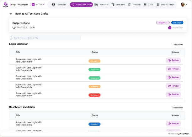Open the HR Tool project dropdown
The image size is (192, 137).
coord(38,5)
